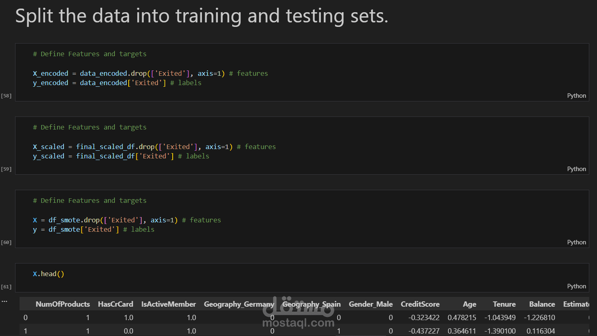Click the Tenure column header
Image resolution: width=597 pixels, height=336 pixels.
click(x=504, y=304)
